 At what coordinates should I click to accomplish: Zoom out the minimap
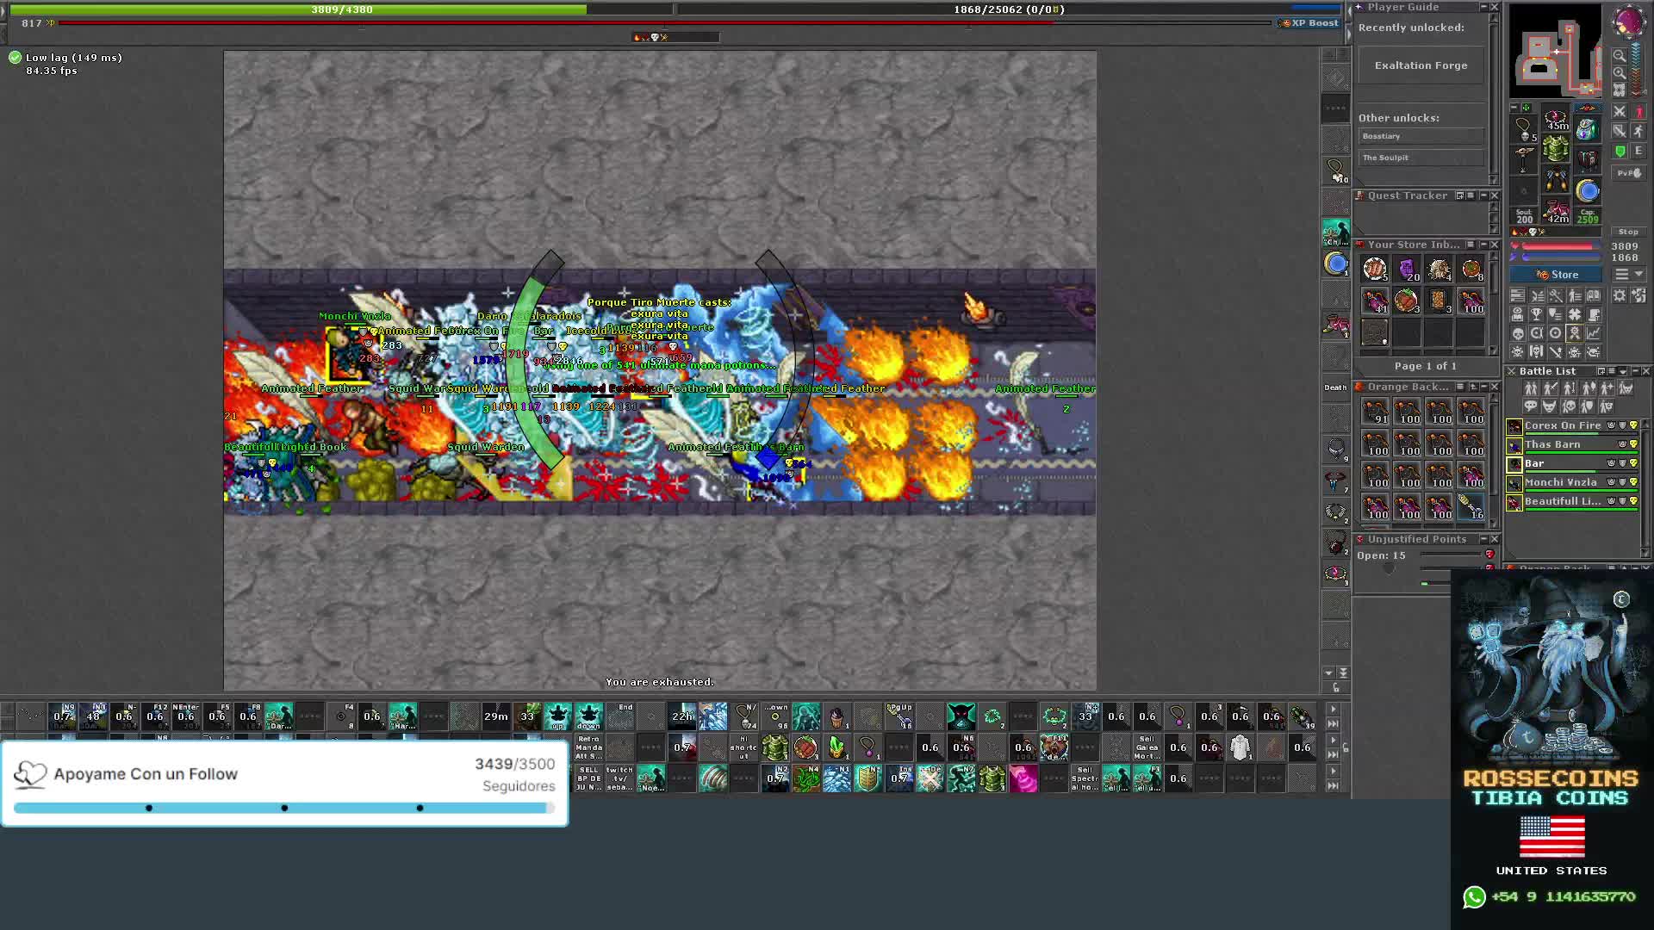click(x=1620, y=56)
